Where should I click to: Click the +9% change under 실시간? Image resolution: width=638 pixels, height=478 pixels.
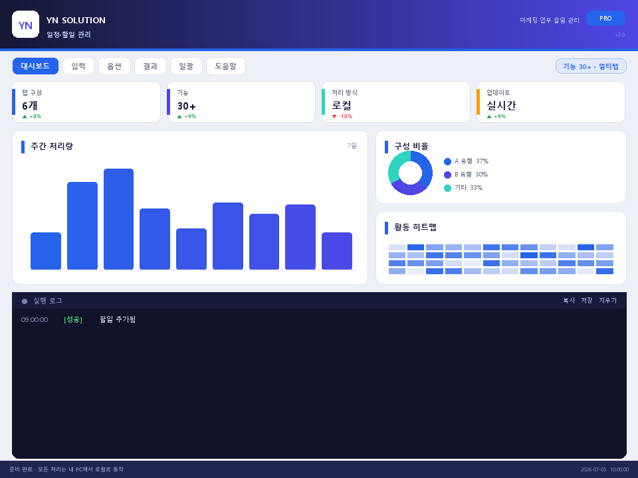[500, 116]
